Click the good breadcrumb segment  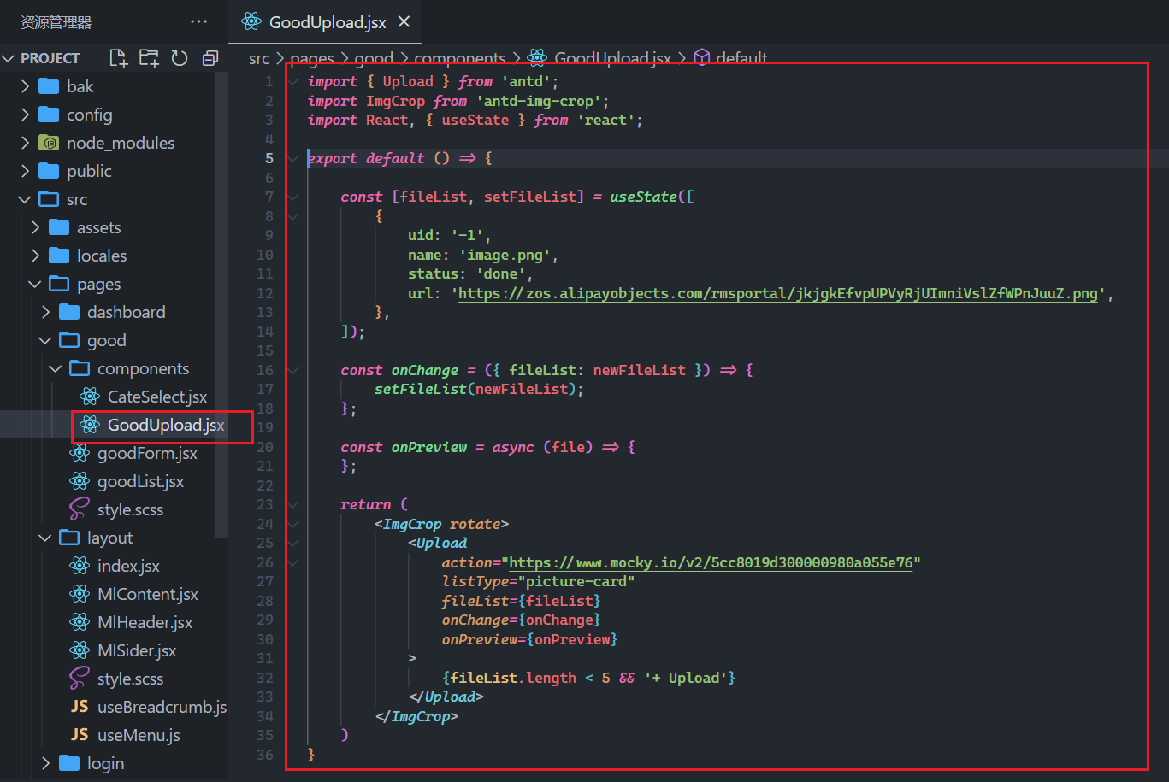[x=374, y=58]
